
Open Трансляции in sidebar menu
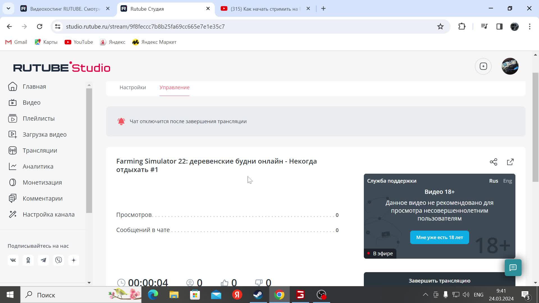tap(40, 150)
